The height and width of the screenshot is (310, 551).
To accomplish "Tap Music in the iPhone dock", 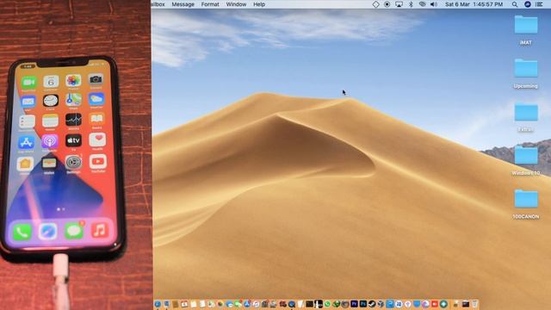I will tap(100, 230).
